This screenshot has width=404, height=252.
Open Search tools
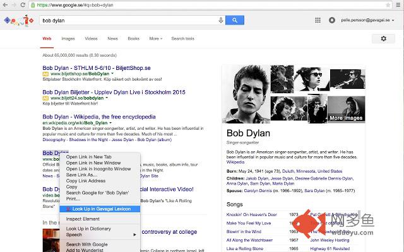point(182,38)
